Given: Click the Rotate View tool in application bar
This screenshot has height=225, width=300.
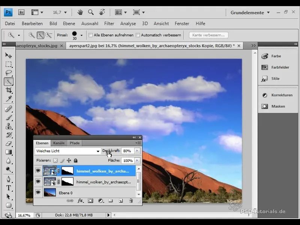Looking at the screenshot, I should [x=102, y=12].
